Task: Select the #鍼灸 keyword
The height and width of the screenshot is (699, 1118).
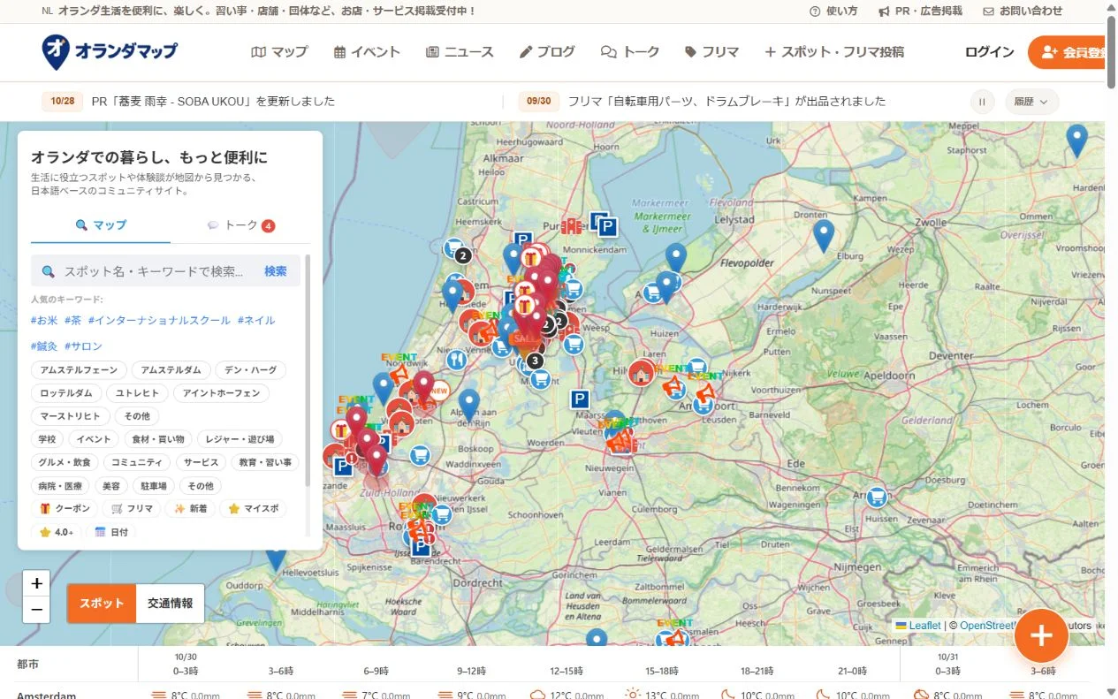Action: [x=44, y=346]
